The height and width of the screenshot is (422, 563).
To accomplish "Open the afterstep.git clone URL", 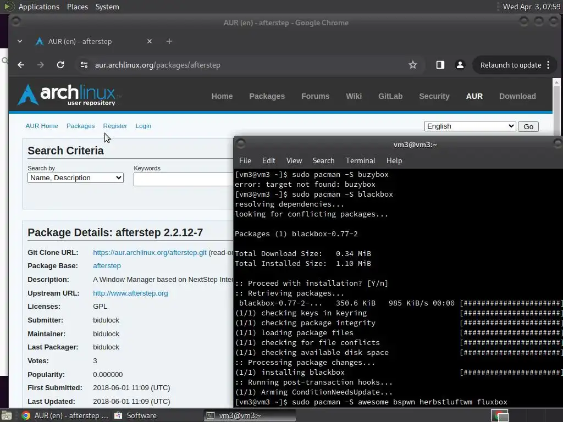I will click(x=150, y=253).
